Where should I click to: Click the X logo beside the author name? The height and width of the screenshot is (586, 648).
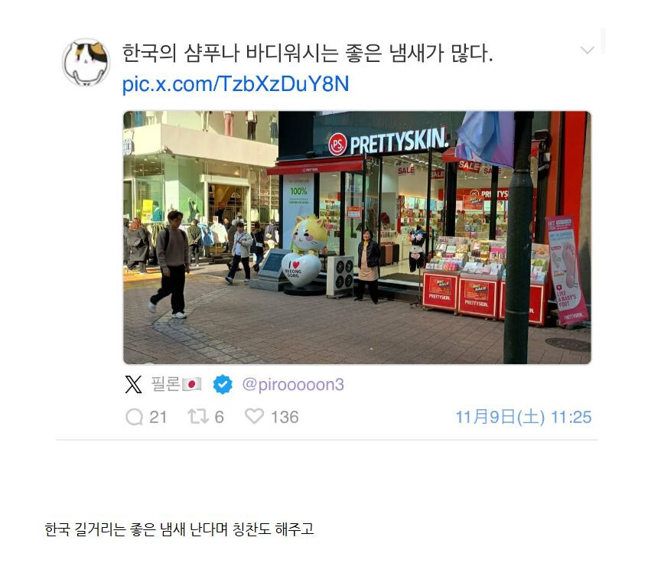tap(133, 384)
